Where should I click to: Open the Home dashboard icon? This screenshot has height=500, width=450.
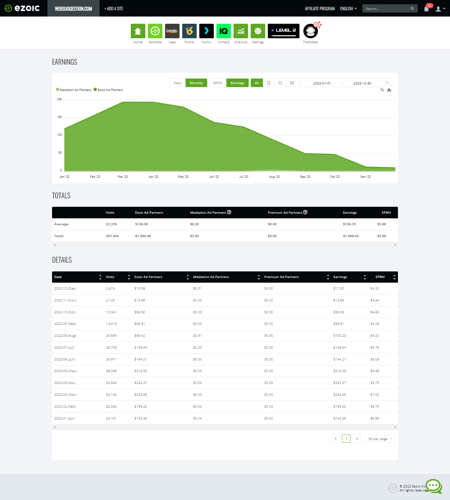tap(138, 31)
